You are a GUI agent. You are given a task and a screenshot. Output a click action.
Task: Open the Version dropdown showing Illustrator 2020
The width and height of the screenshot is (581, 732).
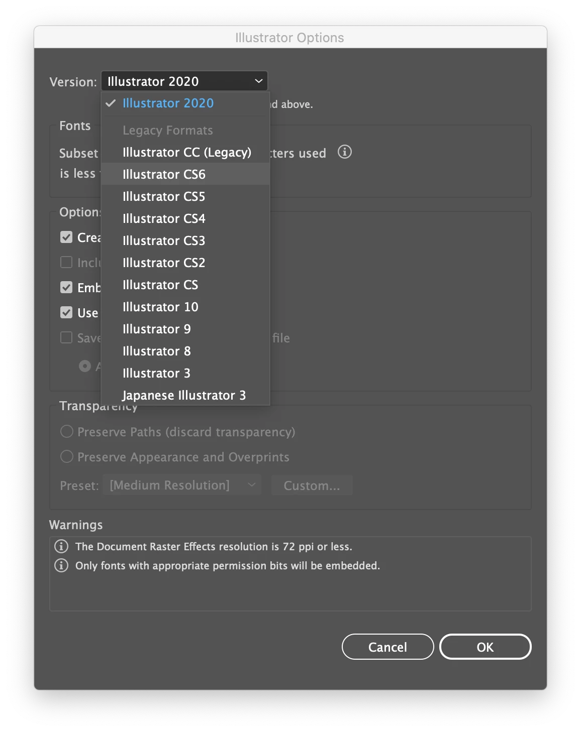click(184, 81)
